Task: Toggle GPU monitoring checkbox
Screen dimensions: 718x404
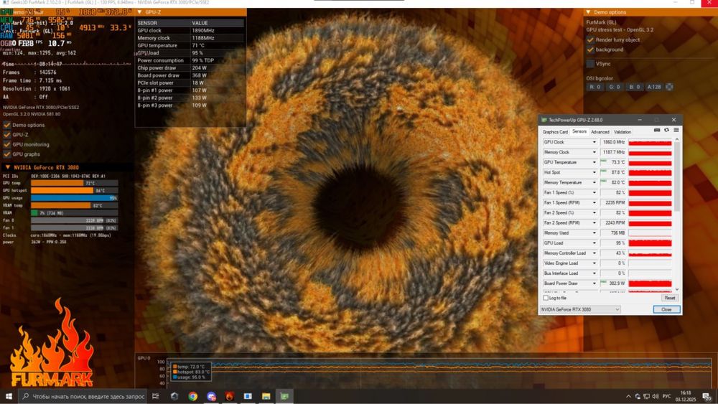Action: pos(7,144)
